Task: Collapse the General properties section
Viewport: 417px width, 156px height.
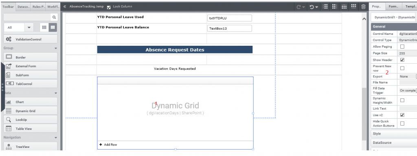Action: point(394,26)
